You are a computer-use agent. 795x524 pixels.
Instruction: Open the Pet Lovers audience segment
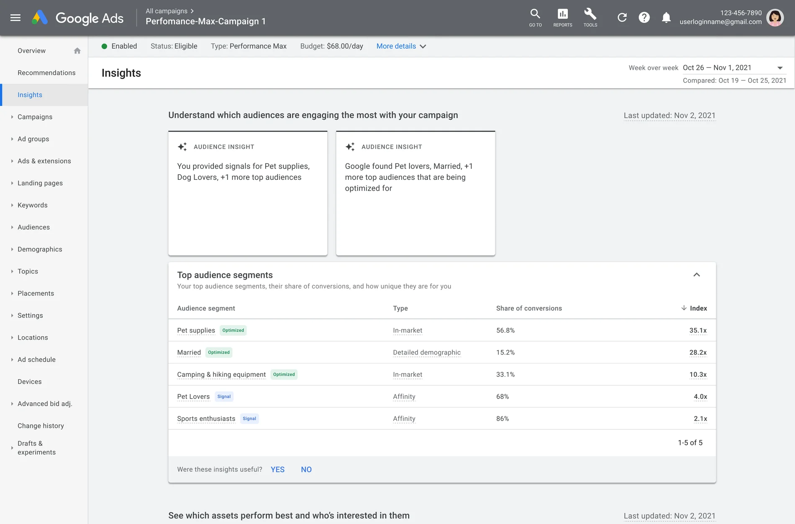pyautogui.click(x=193, y=397)
